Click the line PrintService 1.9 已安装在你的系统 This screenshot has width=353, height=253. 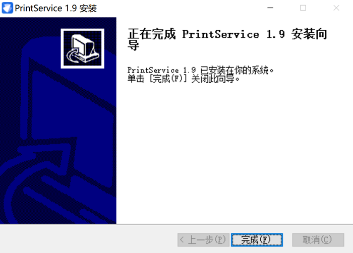[x=200, y=70]
